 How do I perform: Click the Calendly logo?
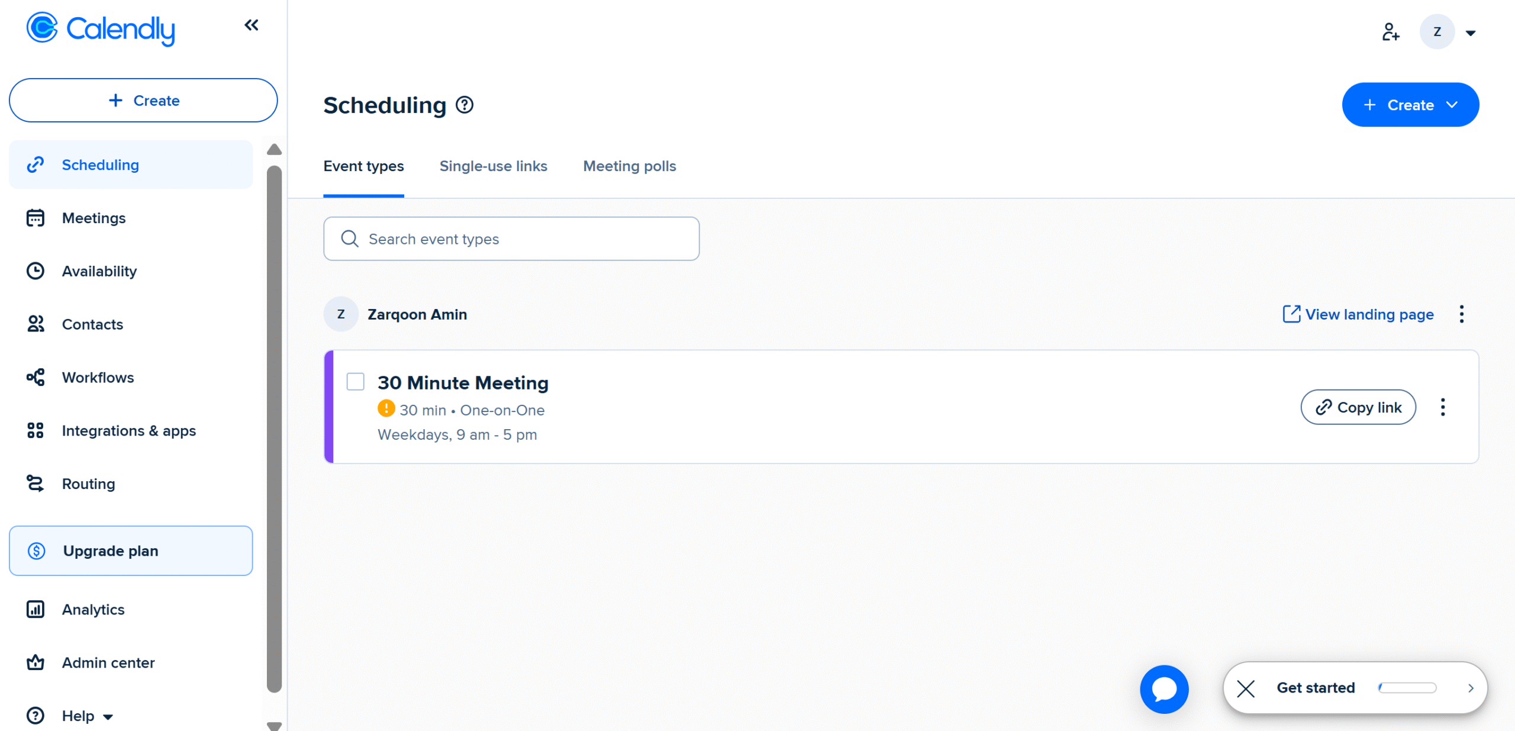pyautogui.click(x=101, y=28)
